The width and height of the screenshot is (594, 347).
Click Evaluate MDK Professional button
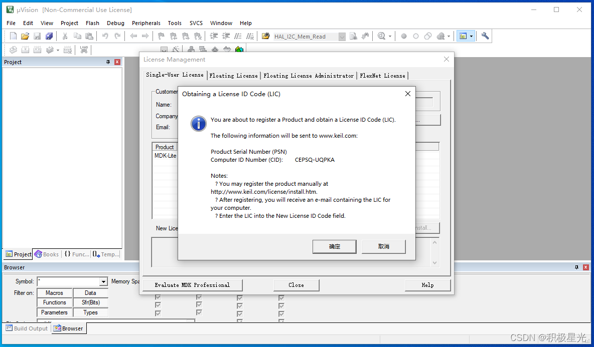[x=193, y=285]
